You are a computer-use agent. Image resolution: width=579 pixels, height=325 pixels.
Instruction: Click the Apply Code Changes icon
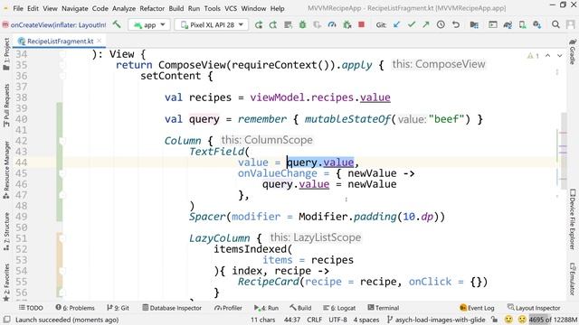tap(288, 24)
